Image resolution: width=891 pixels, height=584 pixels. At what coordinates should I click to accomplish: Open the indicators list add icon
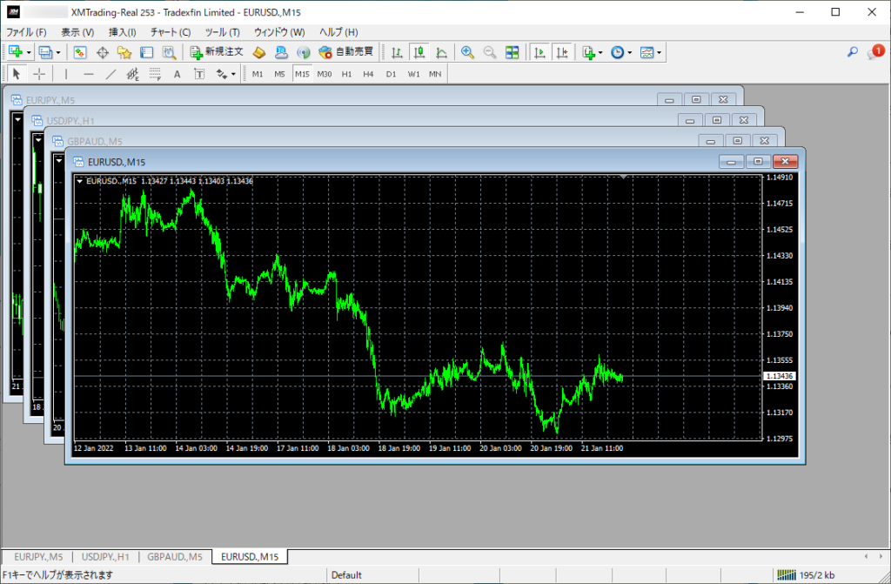pos(589,52)
